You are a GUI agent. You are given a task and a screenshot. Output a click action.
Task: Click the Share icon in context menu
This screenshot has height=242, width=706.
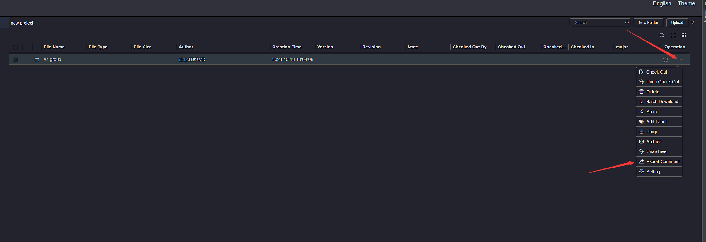pyautogui.click(x=641, y=112)
